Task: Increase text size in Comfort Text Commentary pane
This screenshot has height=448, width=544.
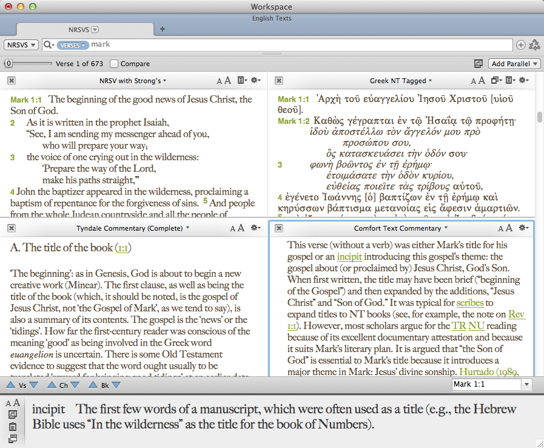Action: (x=509, y=228)
